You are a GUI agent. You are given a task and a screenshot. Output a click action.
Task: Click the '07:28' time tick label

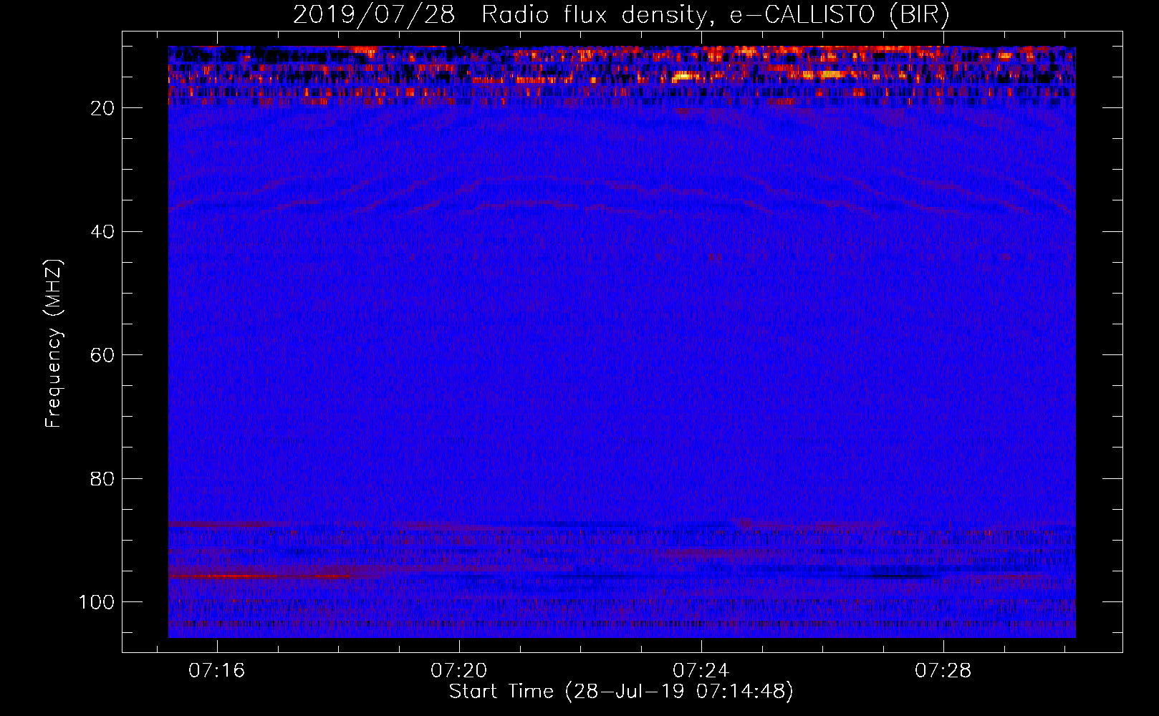(943, 671)
